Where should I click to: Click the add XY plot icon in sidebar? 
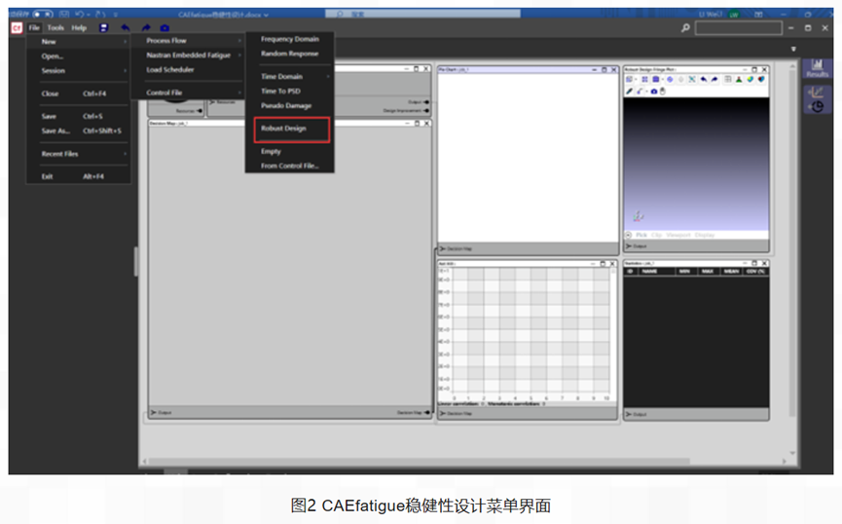coord(818,93)
